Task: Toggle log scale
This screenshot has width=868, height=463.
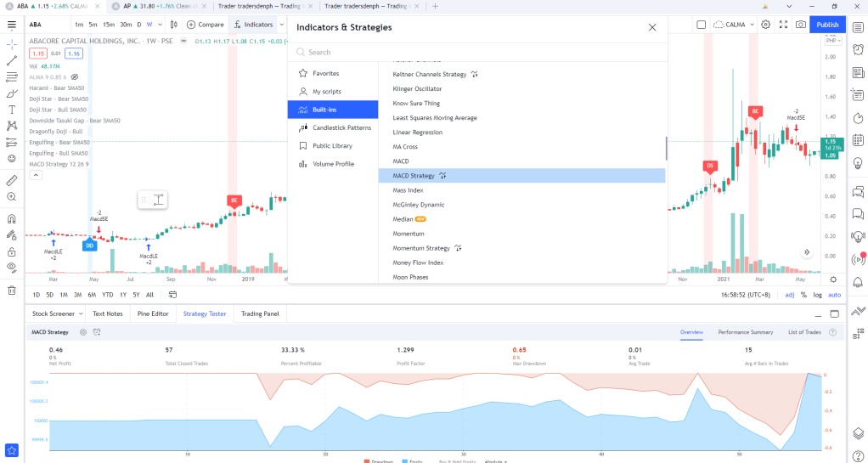Action: (817, 295)
